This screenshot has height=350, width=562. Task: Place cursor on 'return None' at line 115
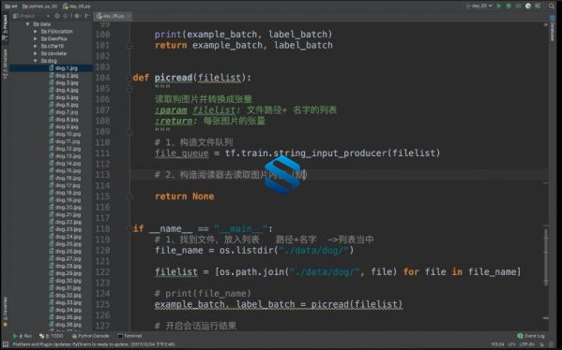pyautogui.click(x=185, y=197)
